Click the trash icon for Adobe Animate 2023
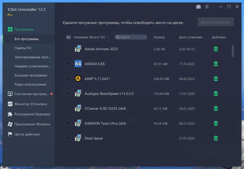 click(216, 49)
